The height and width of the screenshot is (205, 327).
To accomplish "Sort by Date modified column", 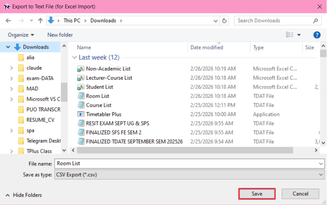I will [x=207, y=47].
